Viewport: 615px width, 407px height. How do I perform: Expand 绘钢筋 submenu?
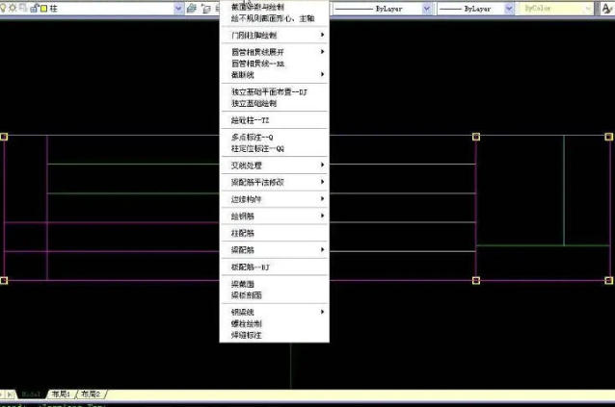pyautogui.click(x=274, y=216)
